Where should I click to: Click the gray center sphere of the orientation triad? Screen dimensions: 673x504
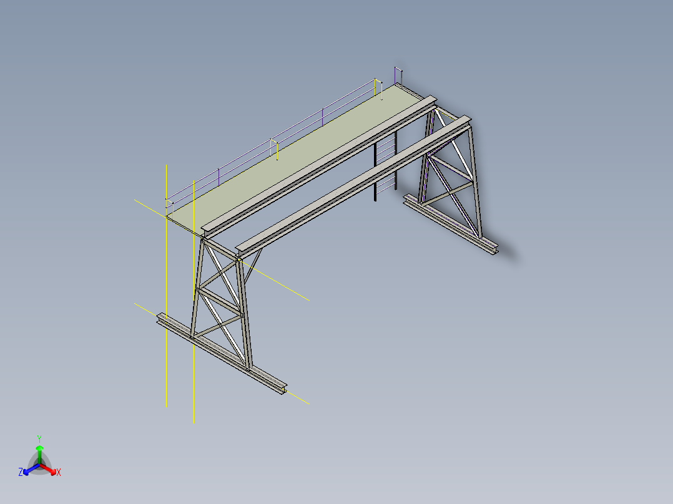[40, 465]
